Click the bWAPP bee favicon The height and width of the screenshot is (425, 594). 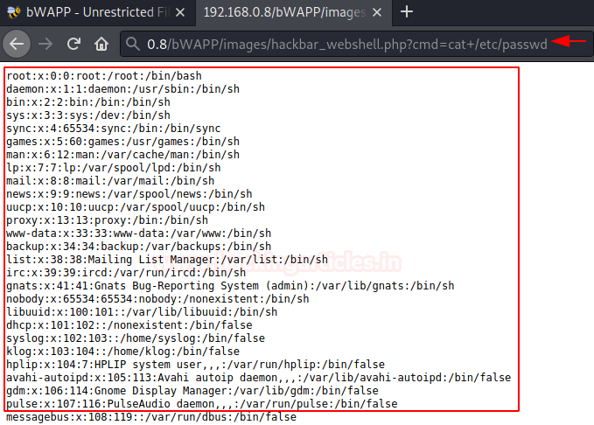[14, 12]
